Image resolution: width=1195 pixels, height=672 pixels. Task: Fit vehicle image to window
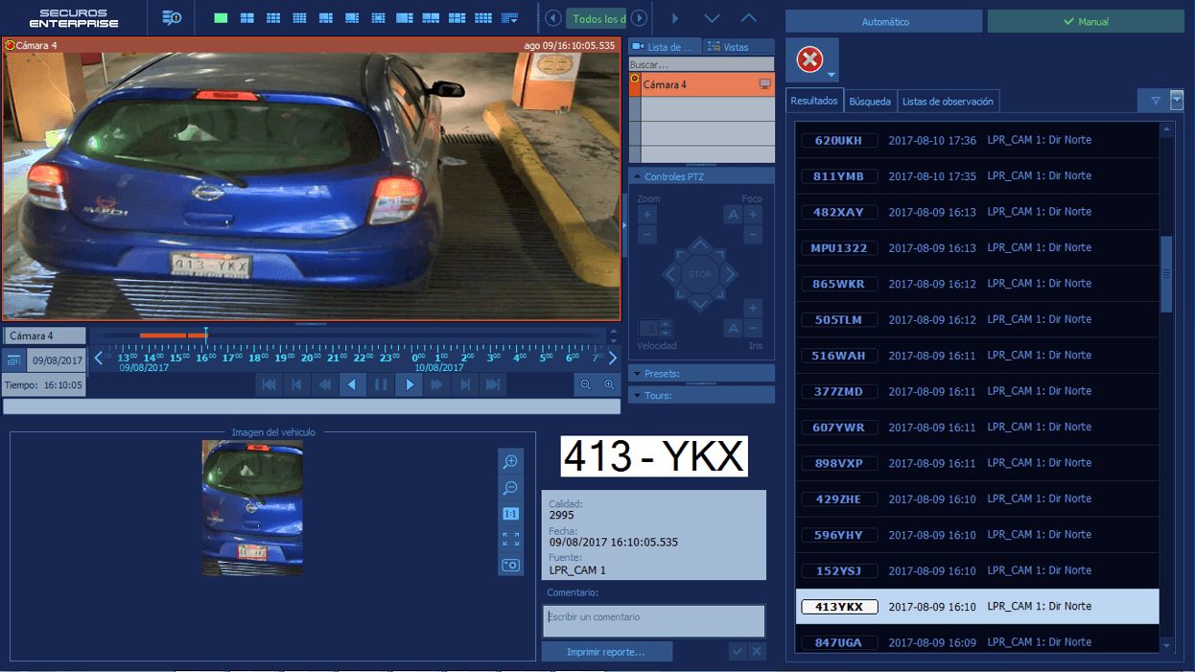(x=511, y=540)
